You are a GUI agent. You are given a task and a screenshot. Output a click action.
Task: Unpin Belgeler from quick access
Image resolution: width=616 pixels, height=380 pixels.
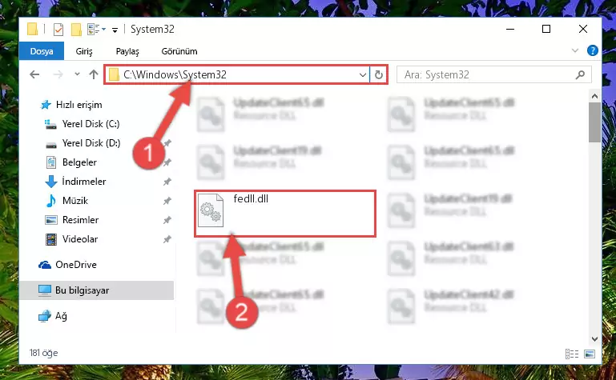[167, 162]
